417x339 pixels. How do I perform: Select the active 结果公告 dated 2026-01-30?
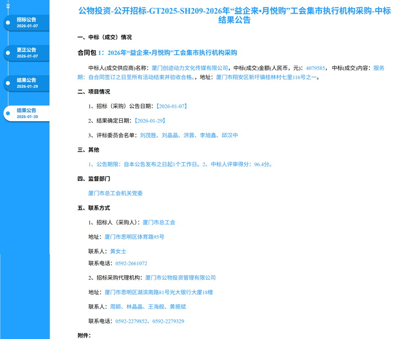click(x=27, y=113)
